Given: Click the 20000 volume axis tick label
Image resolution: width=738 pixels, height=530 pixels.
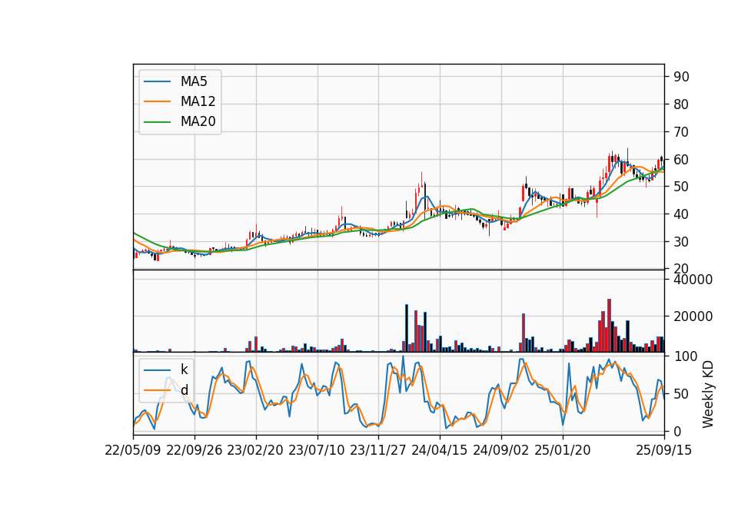Looking at the screenshot, I should point(693,316).
